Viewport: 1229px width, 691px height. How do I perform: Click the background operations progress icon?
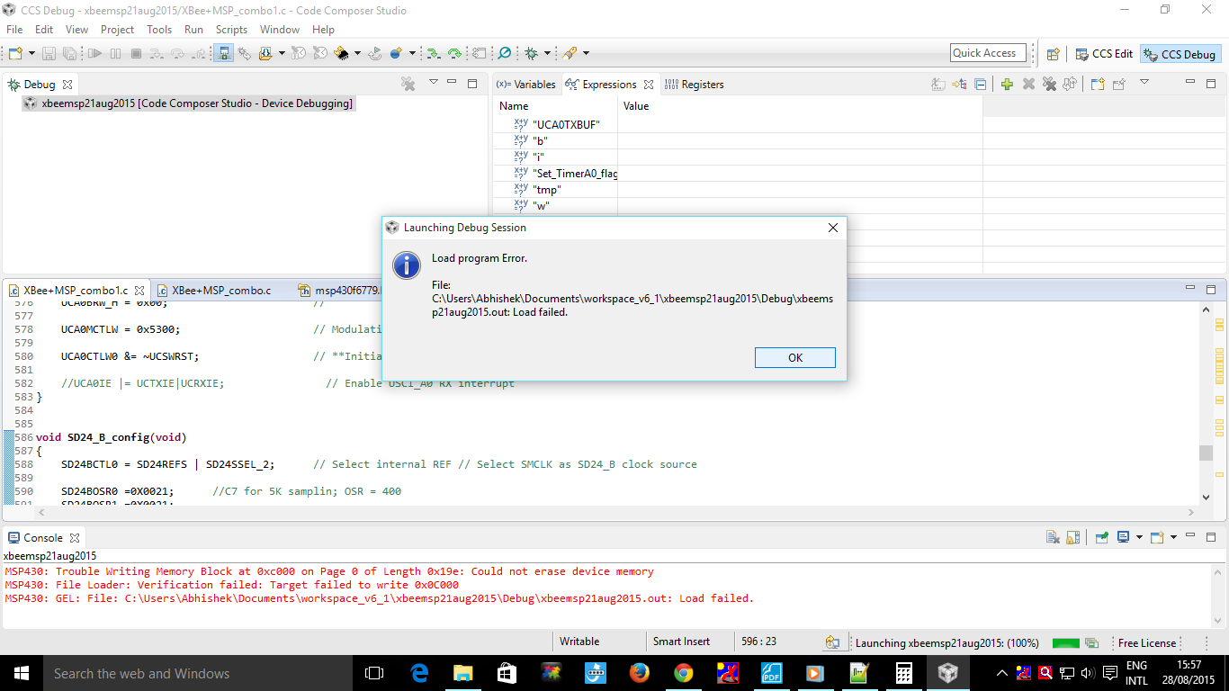click(1091, 642)
